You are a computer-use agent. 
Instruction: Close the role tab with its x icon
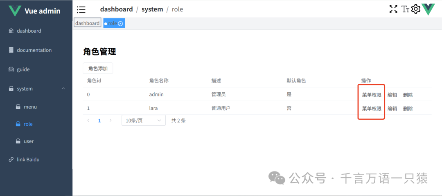tap(120, 24)
